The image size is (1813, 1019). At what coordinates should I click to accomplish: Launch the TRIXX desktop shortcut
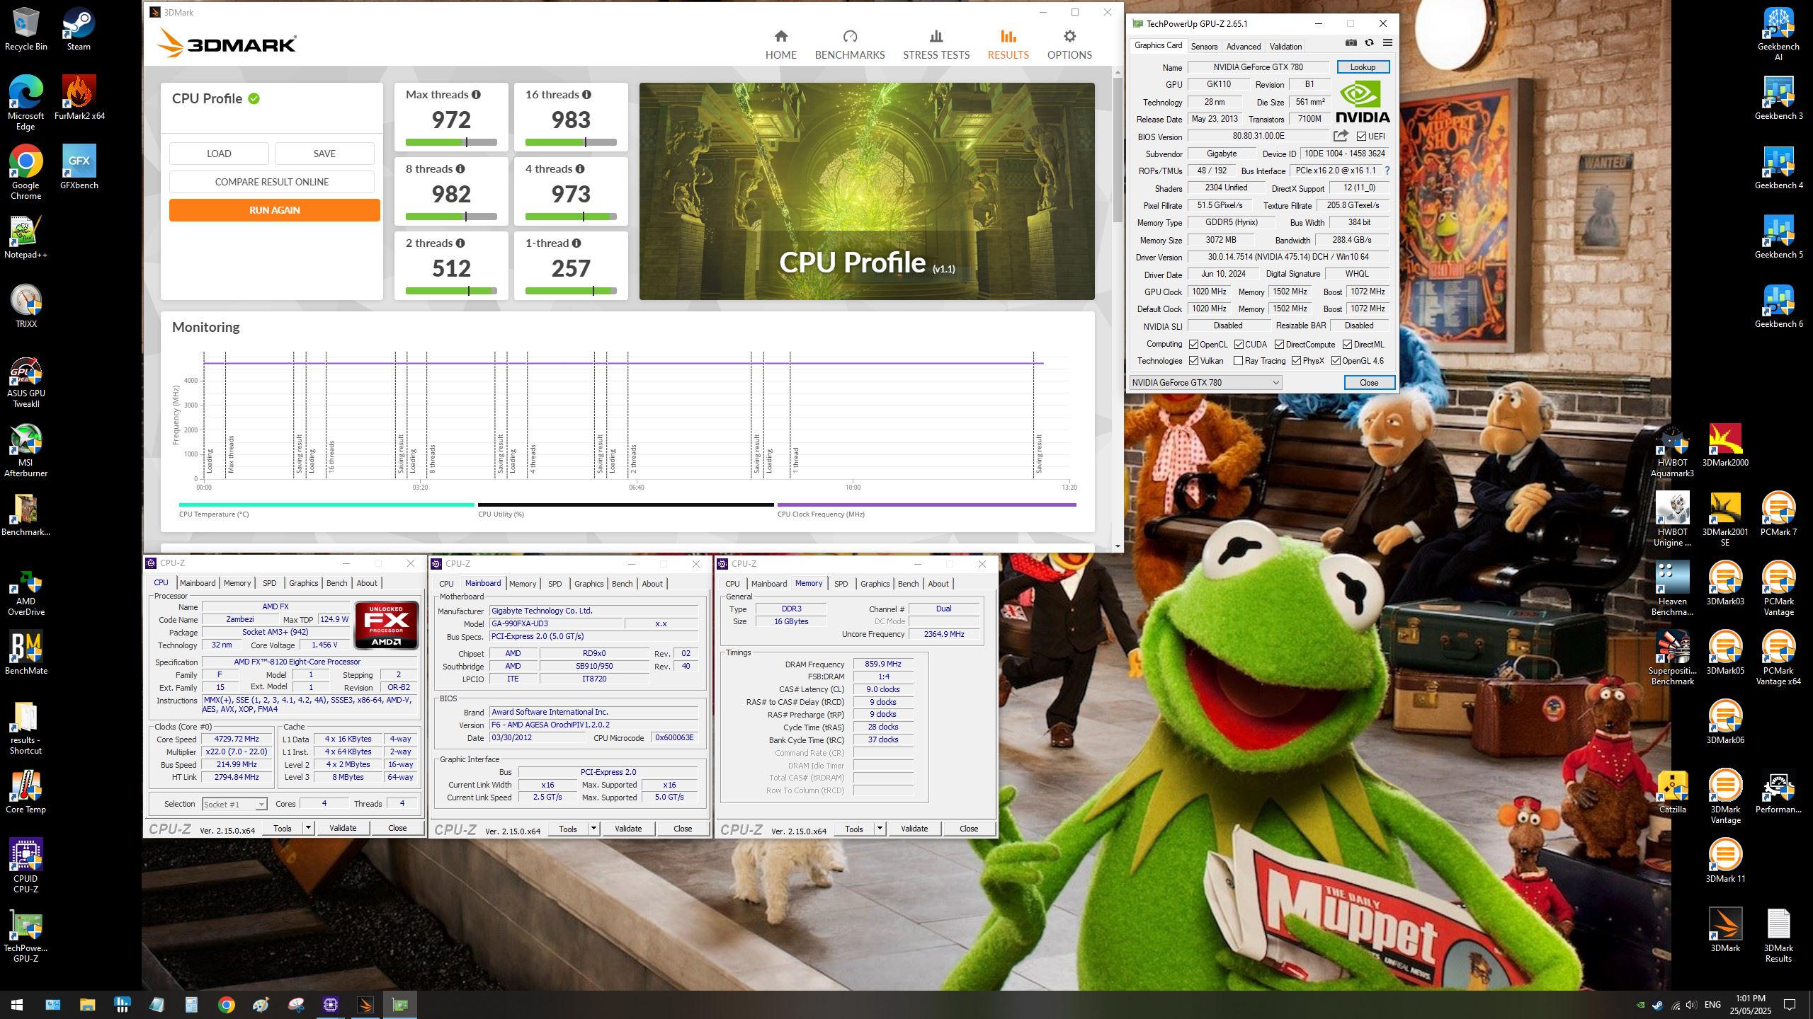click(x=25, y=307)
